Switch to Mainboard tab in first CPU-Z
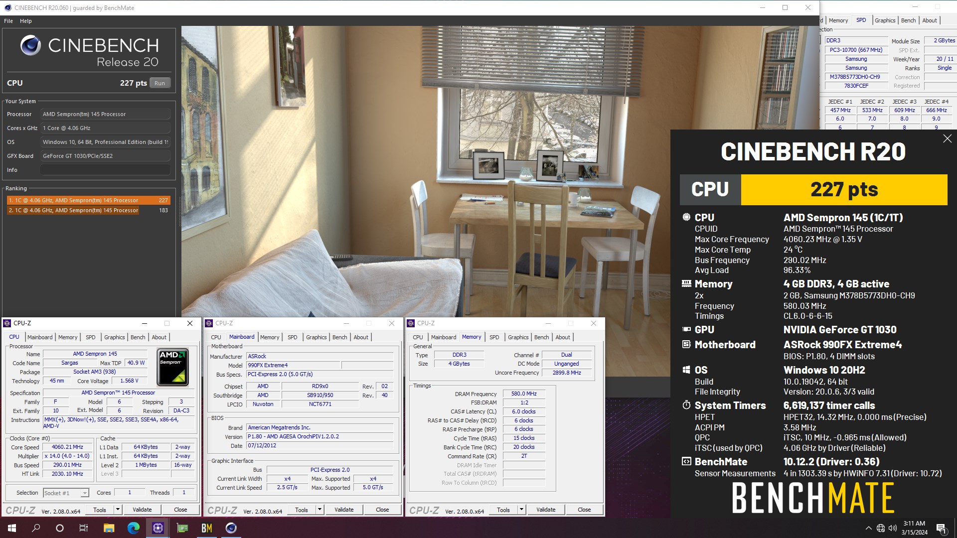The height and width of the screenshot is (538, 957). (40, 337)
